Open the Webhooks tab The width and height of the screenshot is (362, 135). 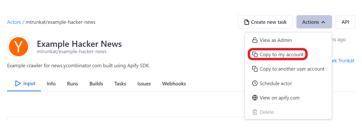(x=174, y=84)
